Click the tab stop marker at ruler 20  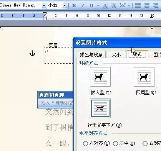(x=151, y=17)
